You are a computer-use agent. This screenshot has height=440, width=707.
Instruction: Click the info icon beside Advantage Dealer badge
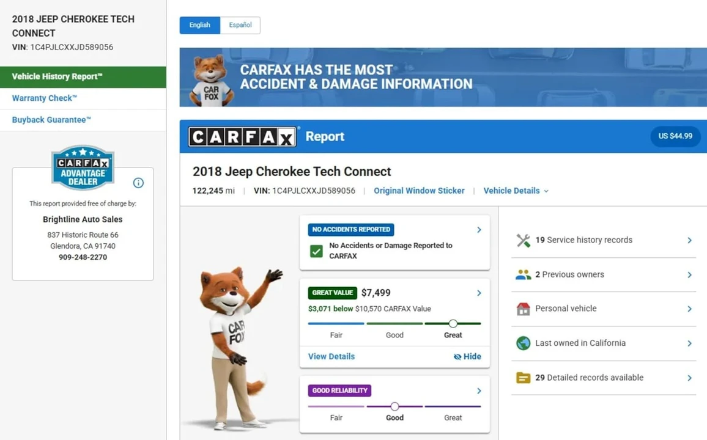point(138,183)
